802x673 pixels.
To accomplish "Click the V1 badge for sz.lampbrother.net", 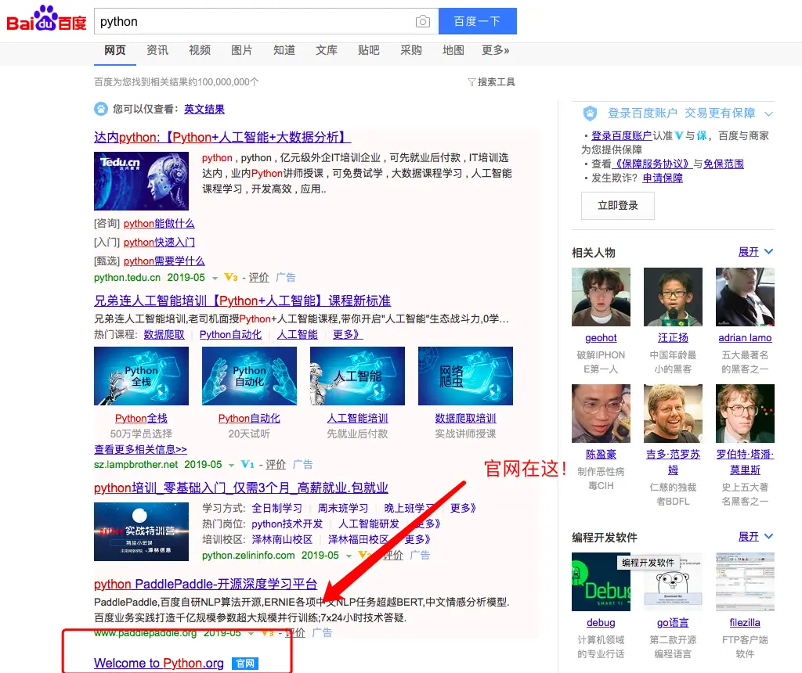I will (247, 465).
